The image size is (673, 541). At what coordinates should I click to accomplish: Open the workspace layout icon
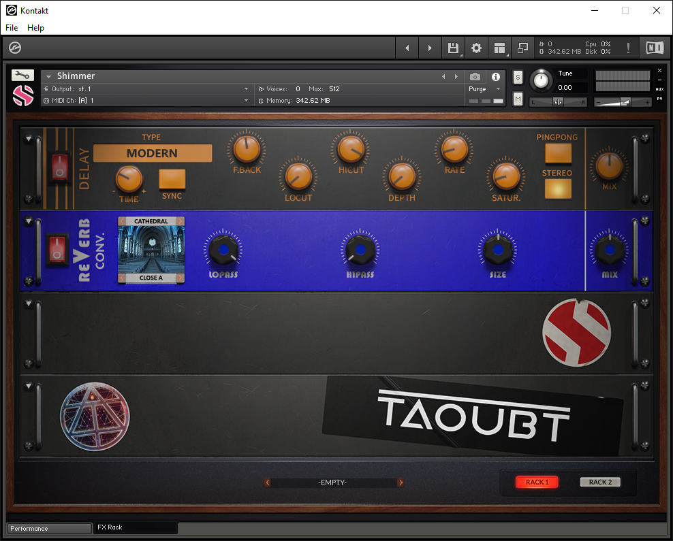coord(499,48)
